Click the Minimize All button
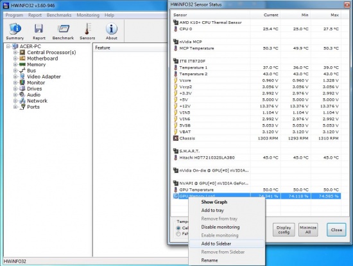 click(x=308, y=230)
